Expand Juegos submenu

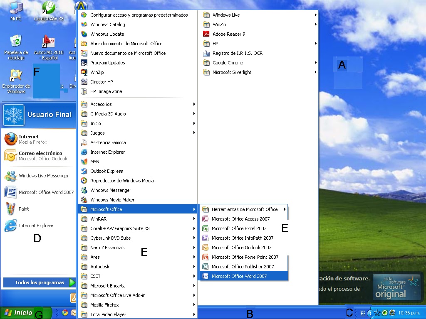pos(138,133)
